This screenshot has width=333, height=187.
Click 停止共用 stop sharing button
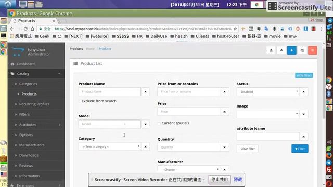[x=220, y=180]
